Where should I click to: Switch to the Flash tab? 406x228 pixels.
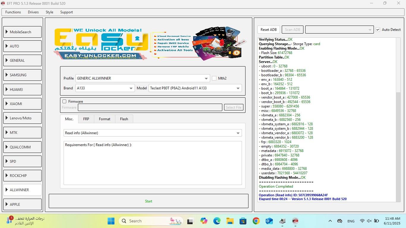pyautogui.click(x=124, y=119)
